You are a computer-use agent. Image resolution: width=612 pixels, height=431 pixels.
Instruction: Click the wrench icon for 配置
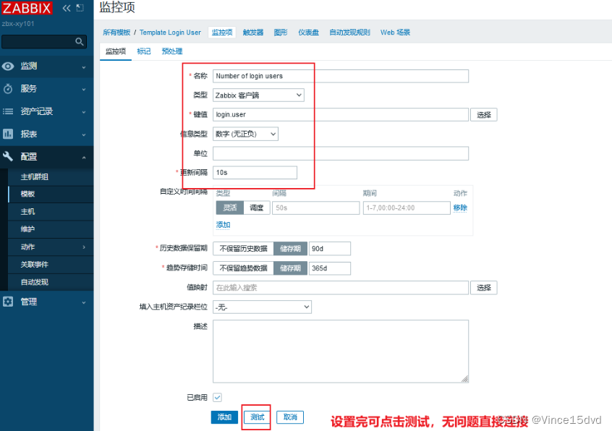(x=8, y=157)
